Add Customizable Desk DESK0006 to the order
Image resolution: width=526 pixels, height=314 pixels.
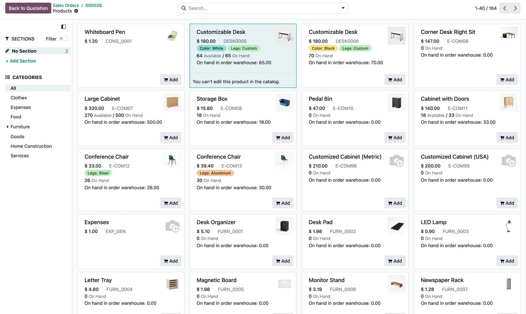click(x=395, y=80)
